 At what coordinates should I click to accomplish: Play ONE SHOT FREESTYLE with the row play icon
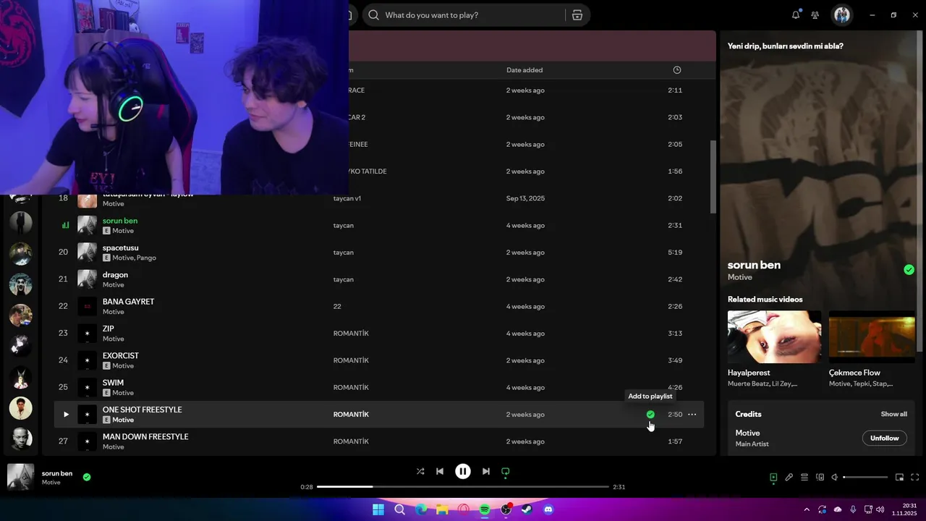pos(66,415)
